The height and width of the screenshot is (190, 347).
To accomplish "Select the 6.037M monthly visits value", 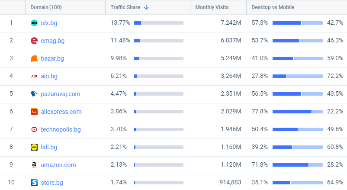I will [x=231, y=40].
